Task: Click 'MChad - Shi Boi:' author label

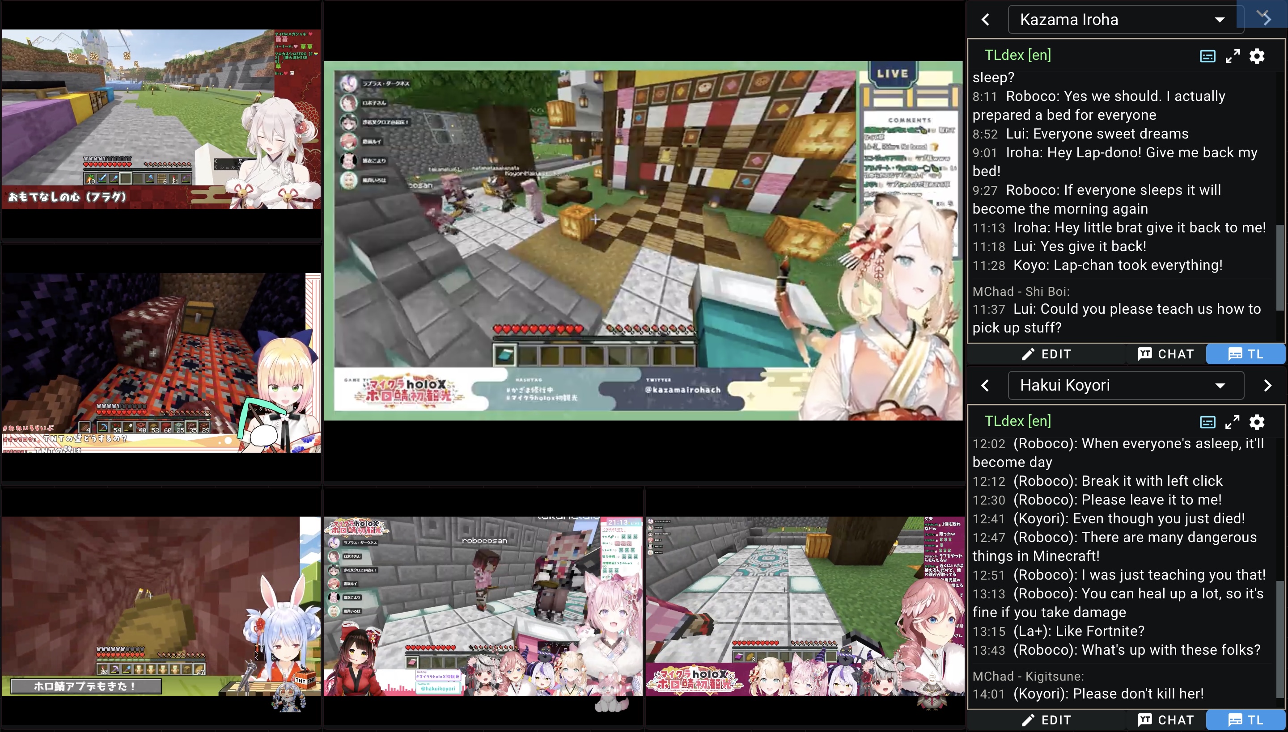Action: click(x=1021, y=291)
